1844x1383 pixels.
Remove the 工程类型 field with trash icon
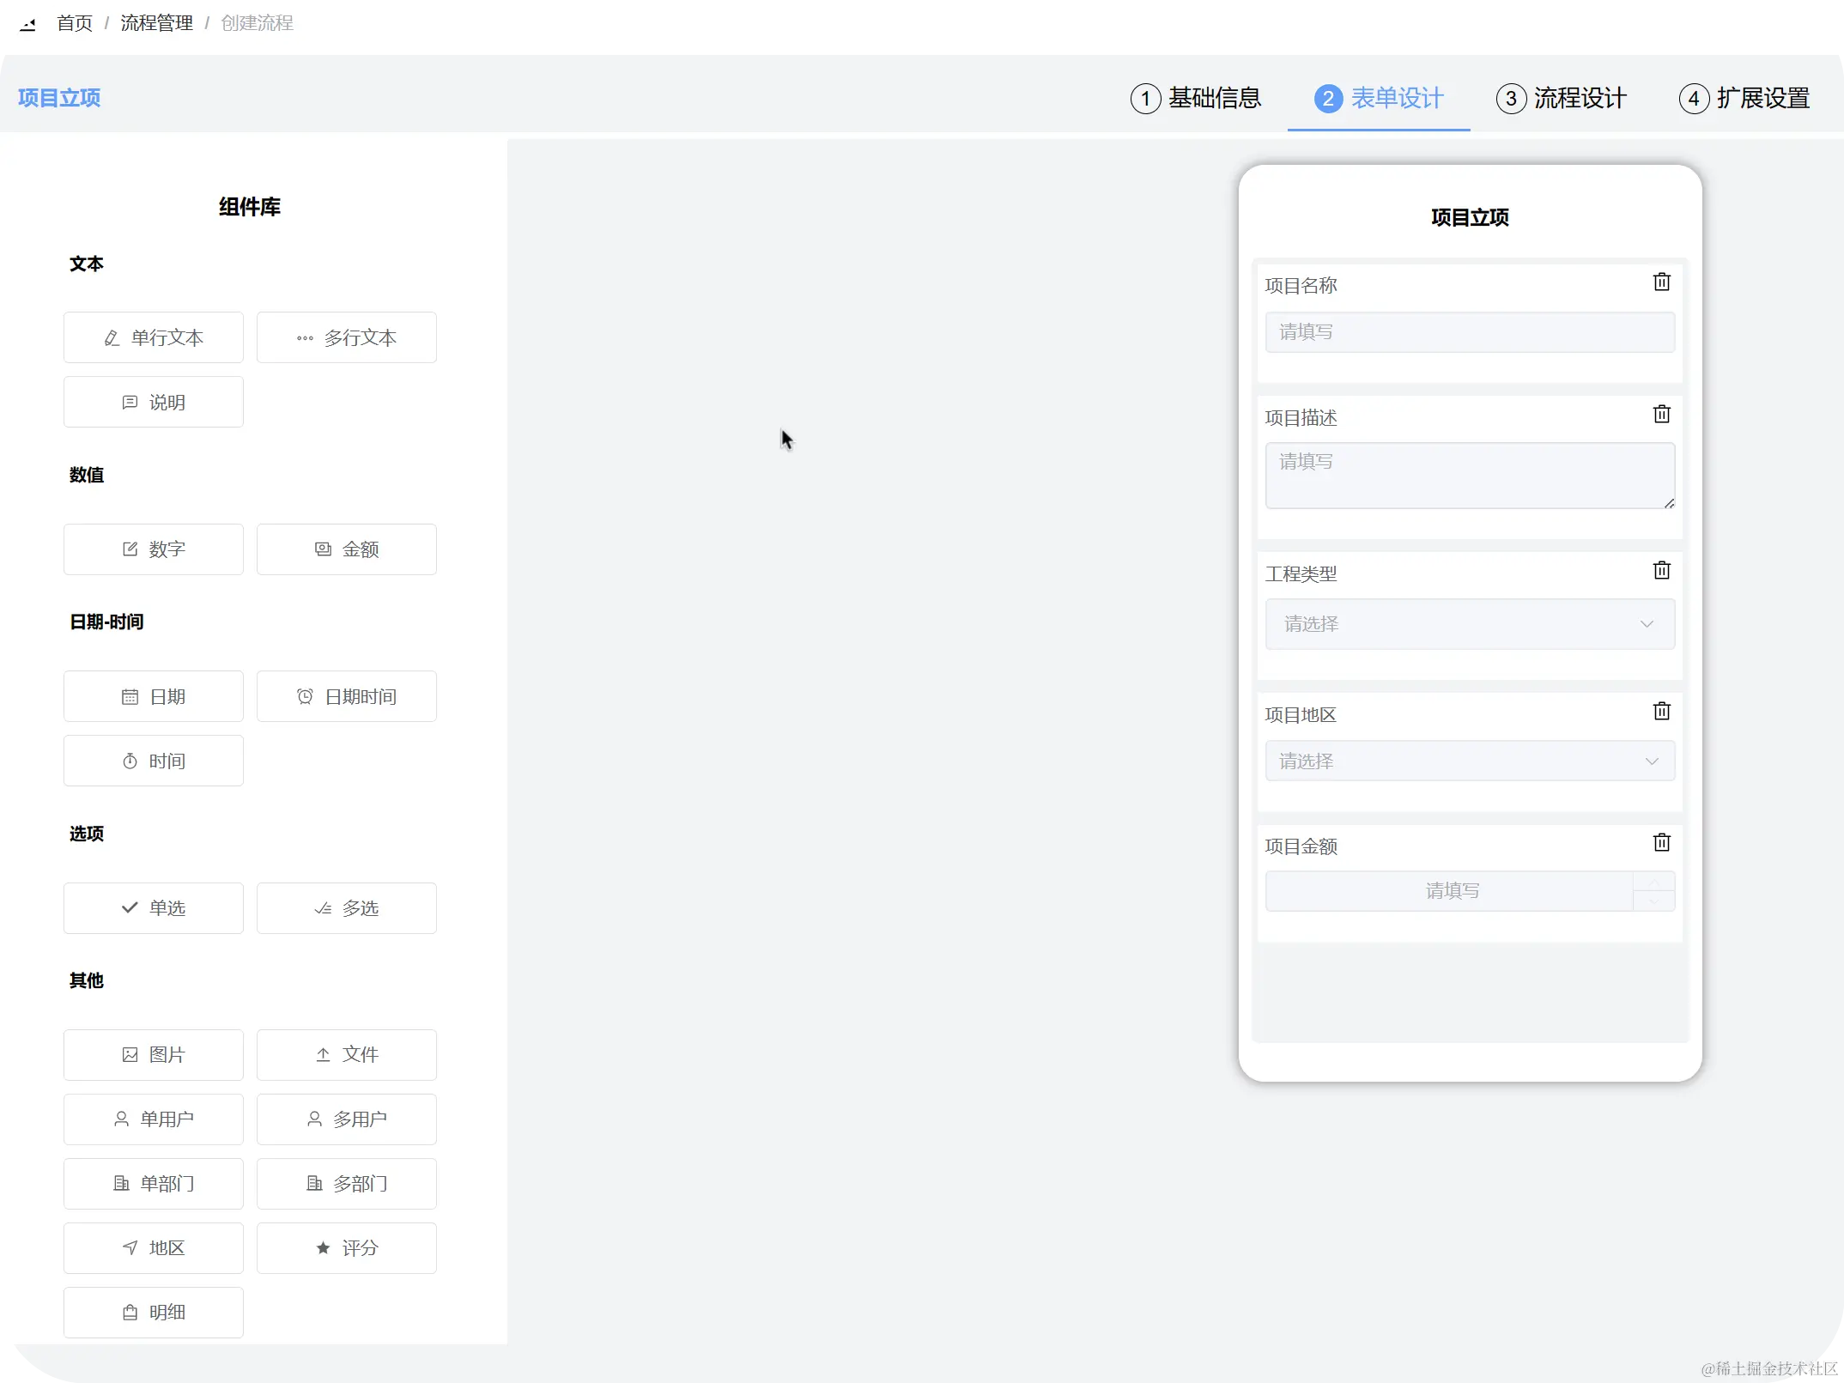[x=1661, y=570]
